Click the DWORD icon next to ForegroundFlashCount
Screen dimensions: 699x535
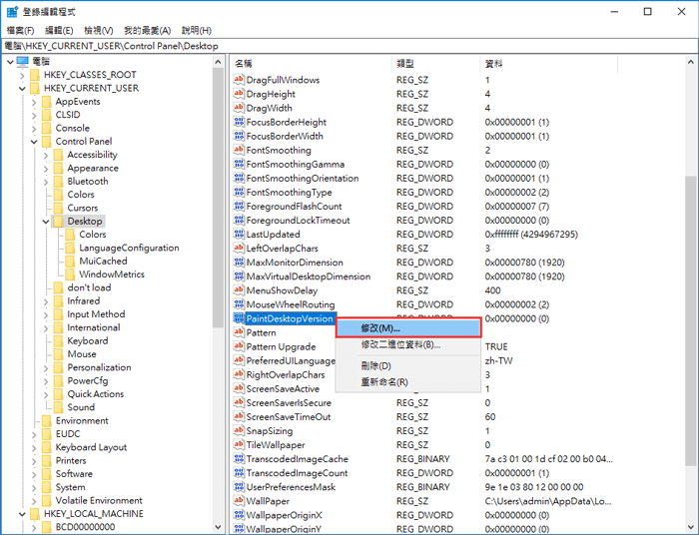(239, 207)
